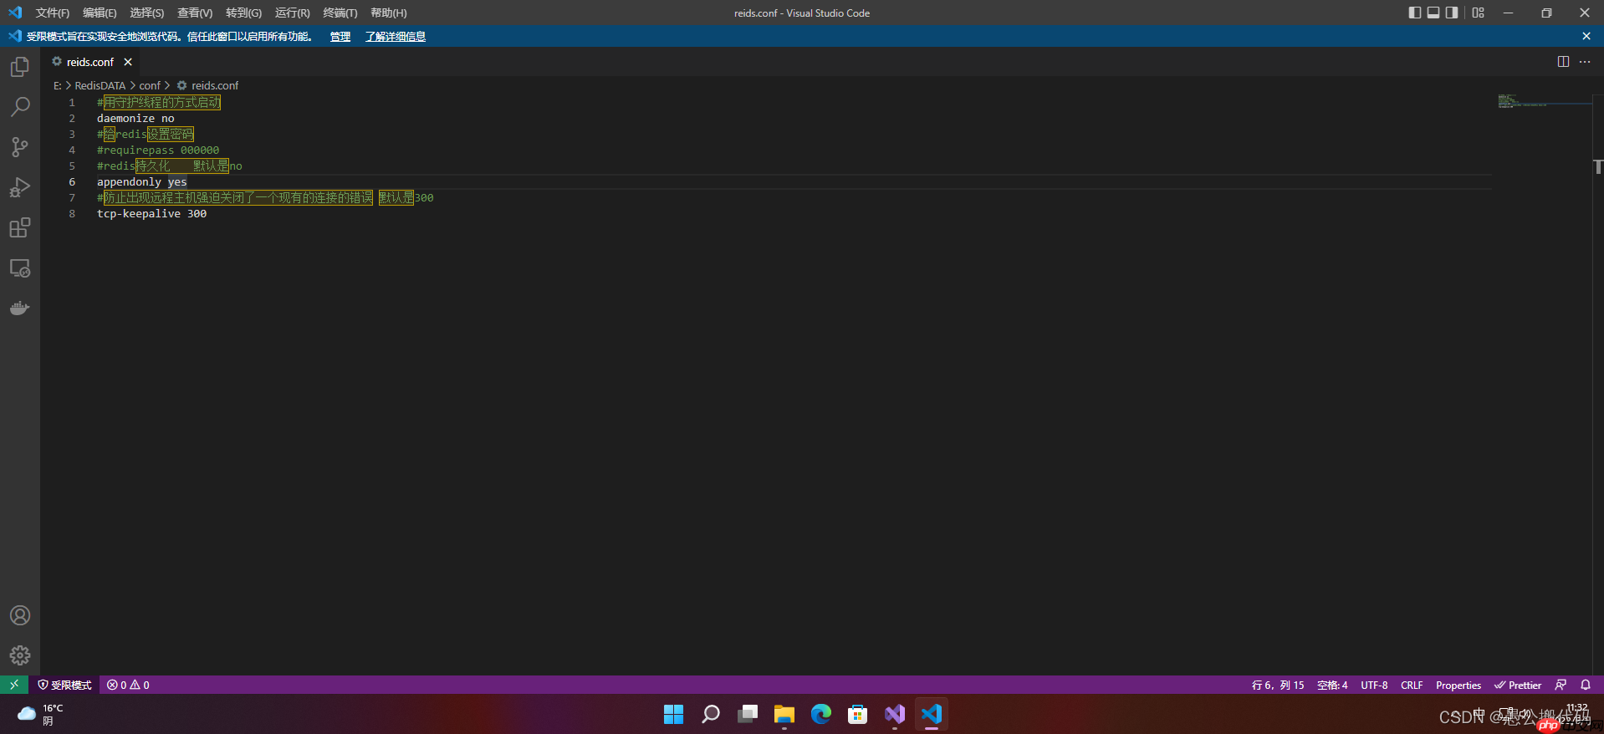The height and width of the screenshot is (734, 1604).
Task: Click the VS Code logo in title bar
Action: [x=15, y=13]
